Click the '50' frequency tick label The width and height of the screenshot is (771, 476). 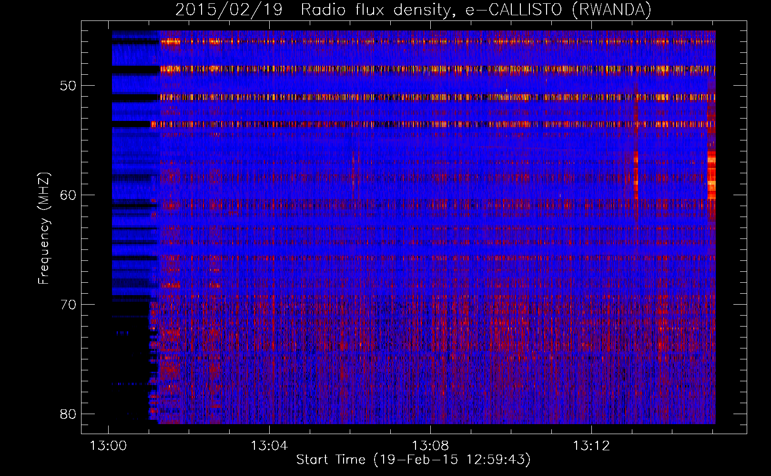pyautogui.click(x=68, y=86)
